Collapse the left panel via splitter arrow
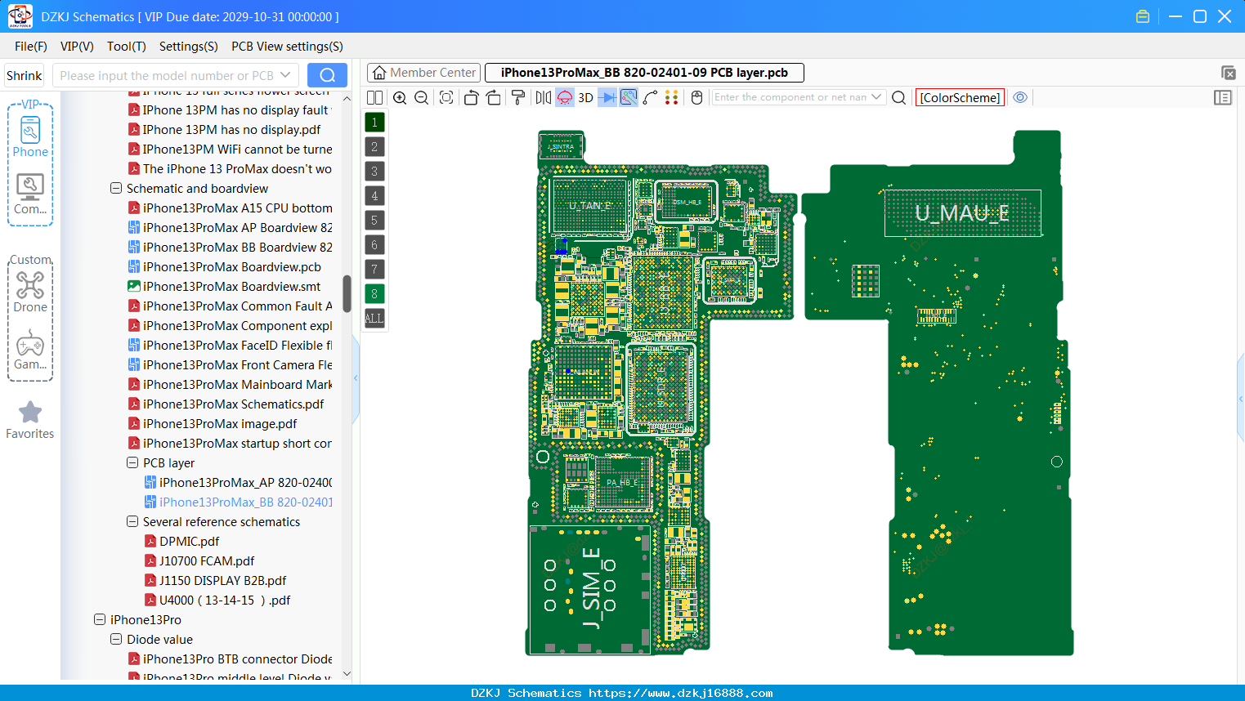Screen dimensions: 1245x701 tap(356, 377)
